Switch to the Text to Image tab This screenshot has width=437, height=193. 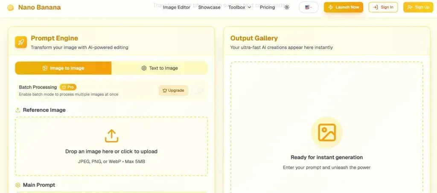[x=160, y=68]
